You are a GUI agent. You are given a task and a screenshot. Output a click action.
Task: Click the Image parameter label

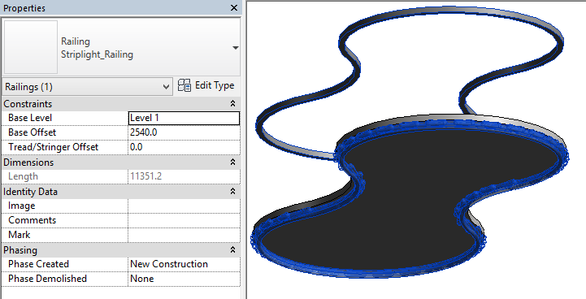22,206
